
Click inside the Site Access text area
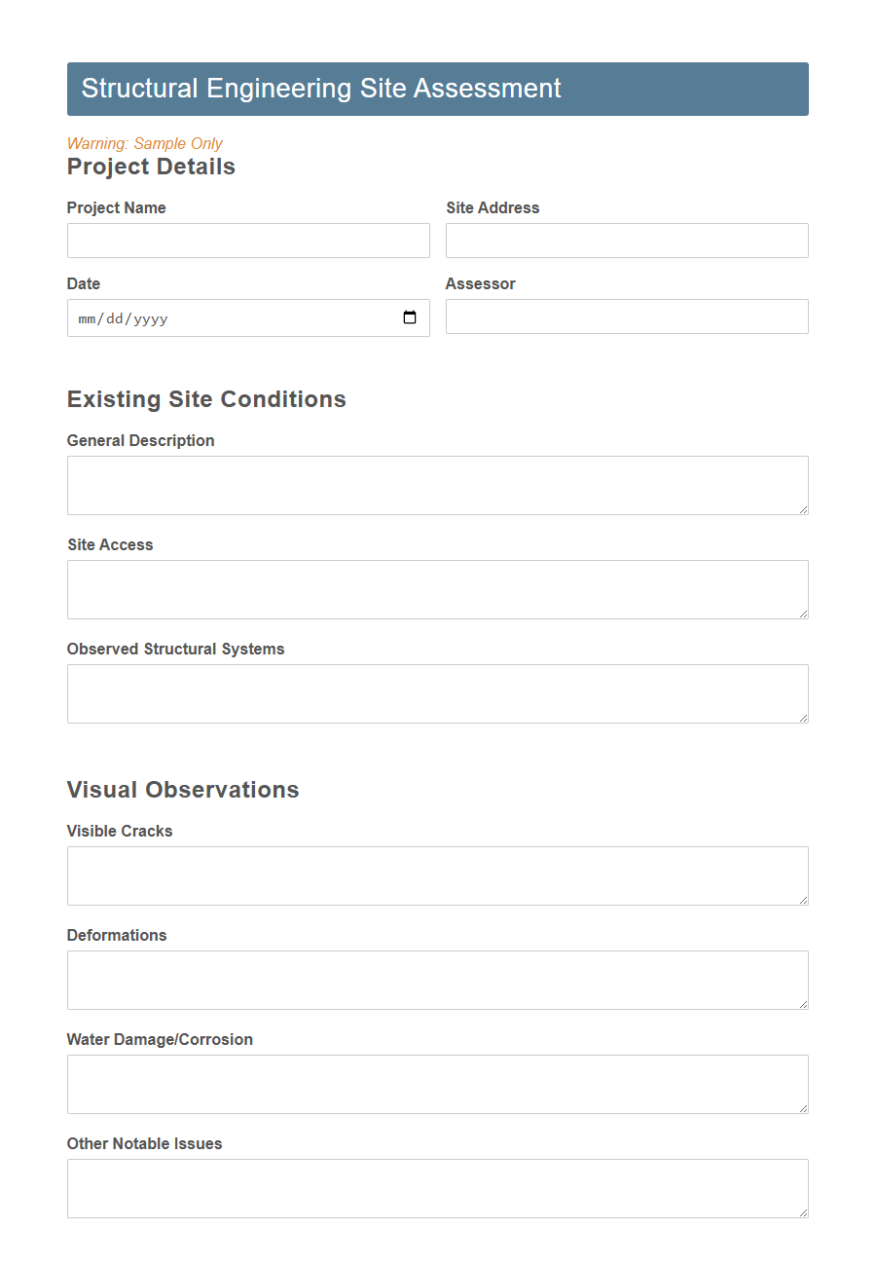pyautogui.click(x=437, y=589)
